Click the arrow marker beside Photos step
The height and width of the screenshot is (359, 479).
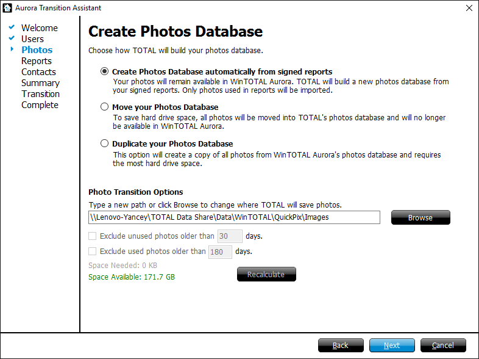(12, 49)
